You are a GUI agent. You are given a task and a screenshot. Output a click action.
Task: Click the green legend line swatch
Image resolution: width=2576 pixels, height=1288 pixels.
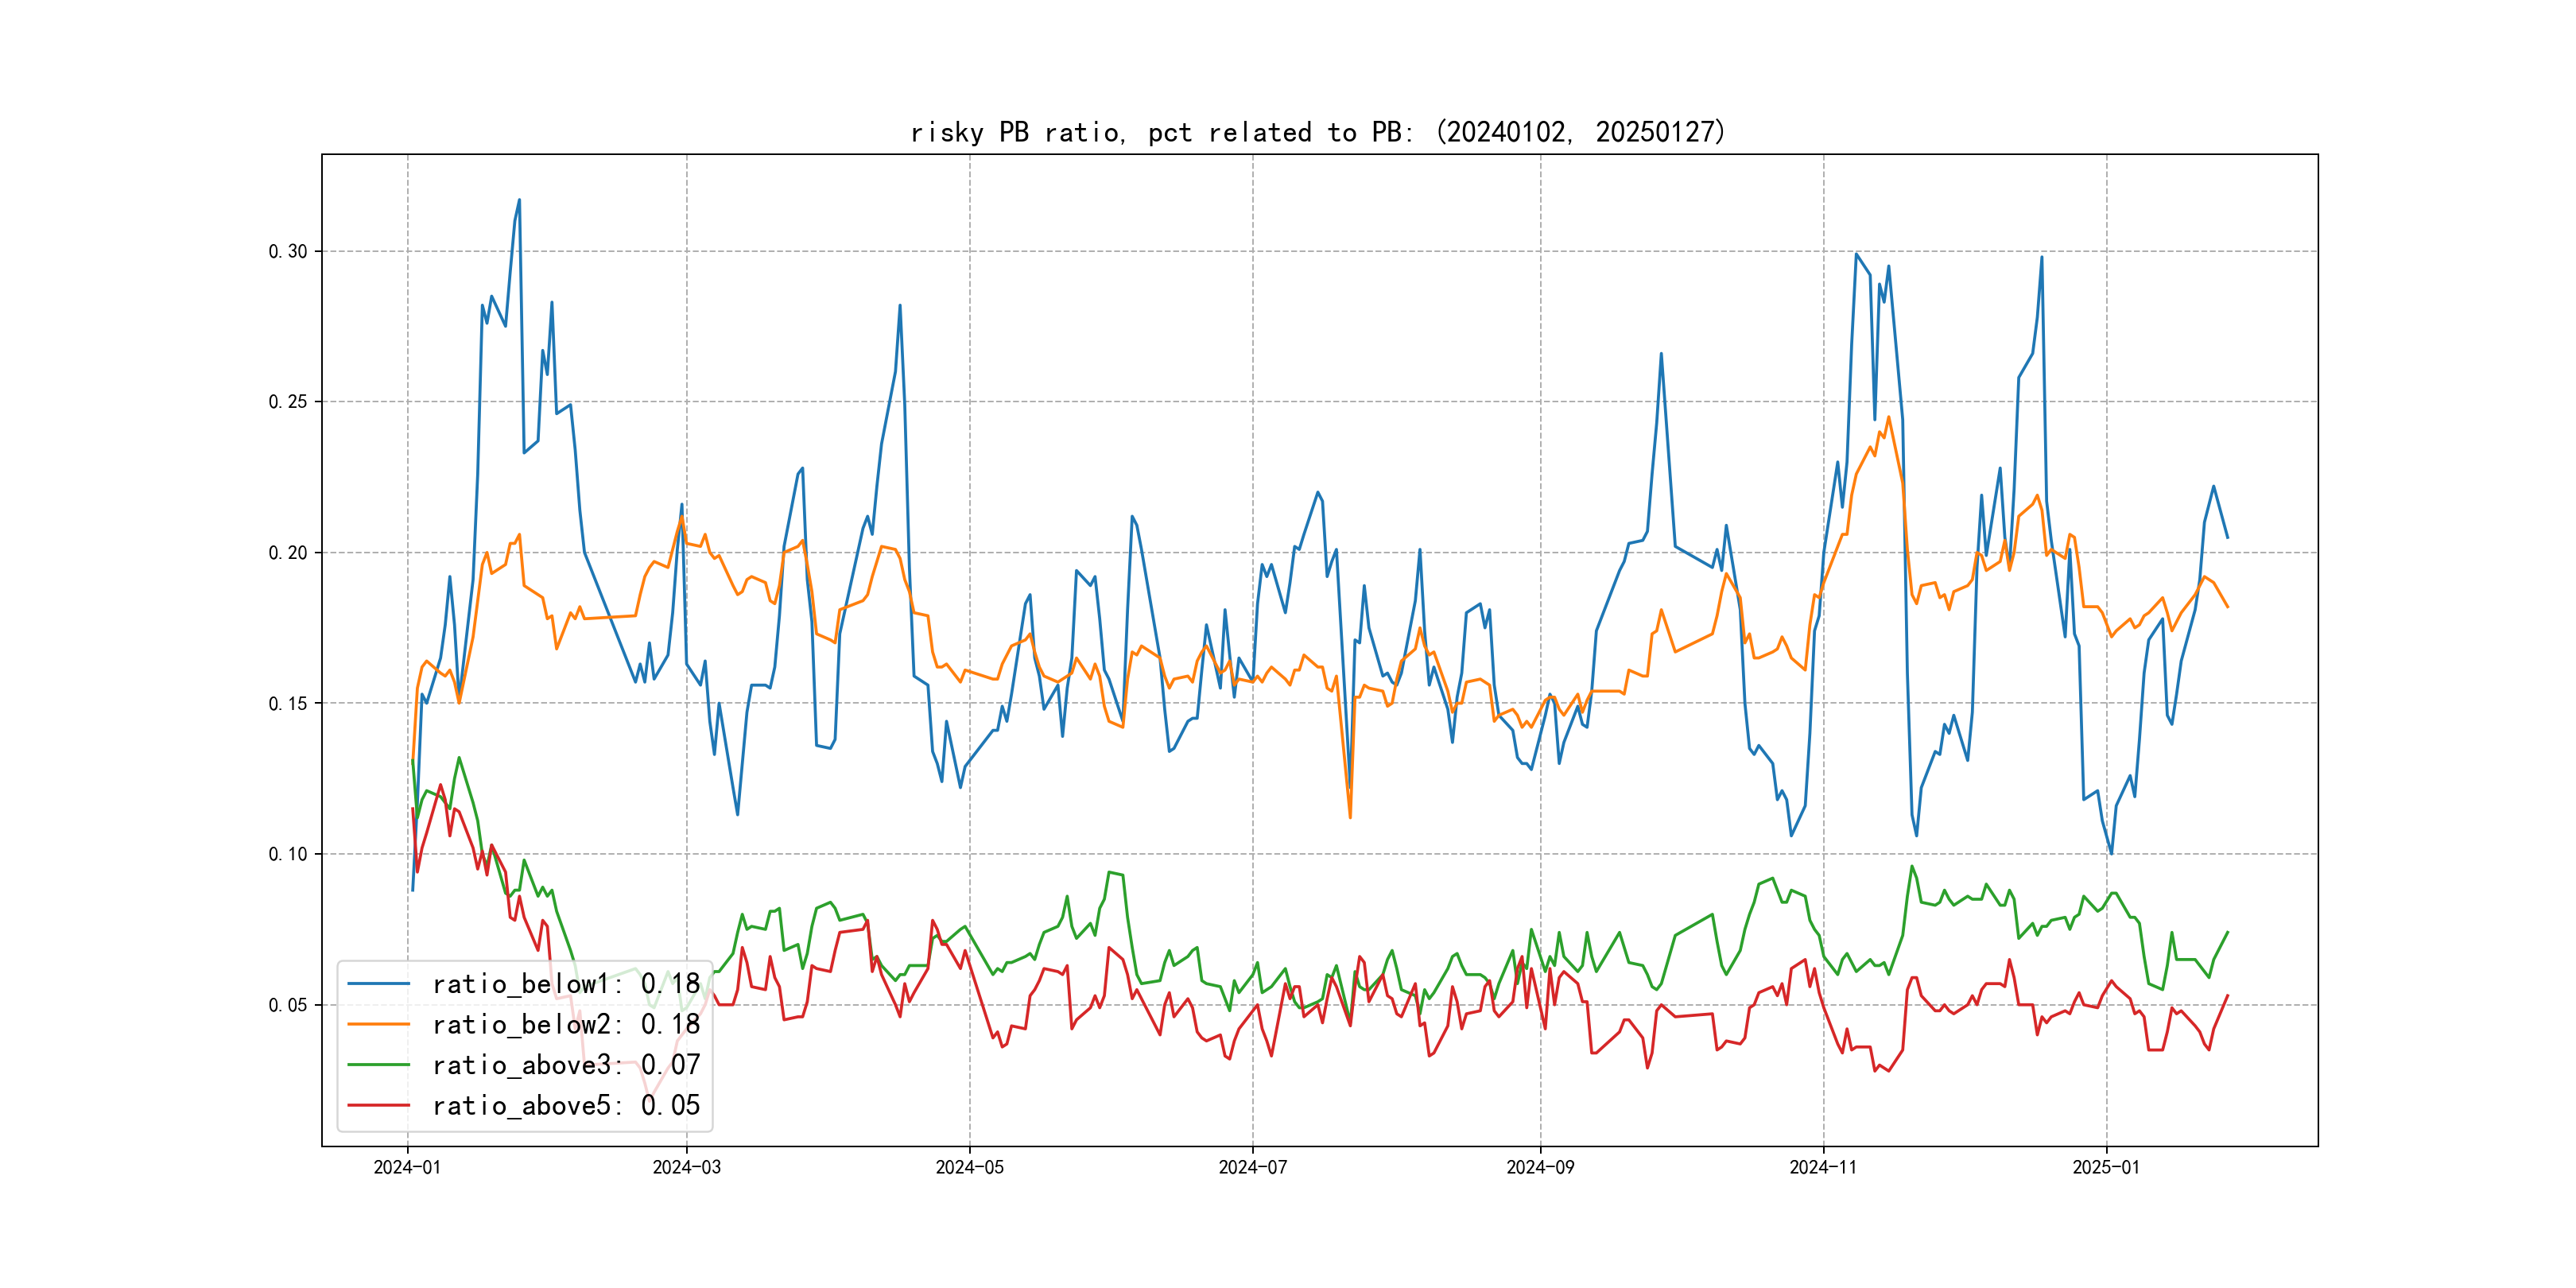378,1065
